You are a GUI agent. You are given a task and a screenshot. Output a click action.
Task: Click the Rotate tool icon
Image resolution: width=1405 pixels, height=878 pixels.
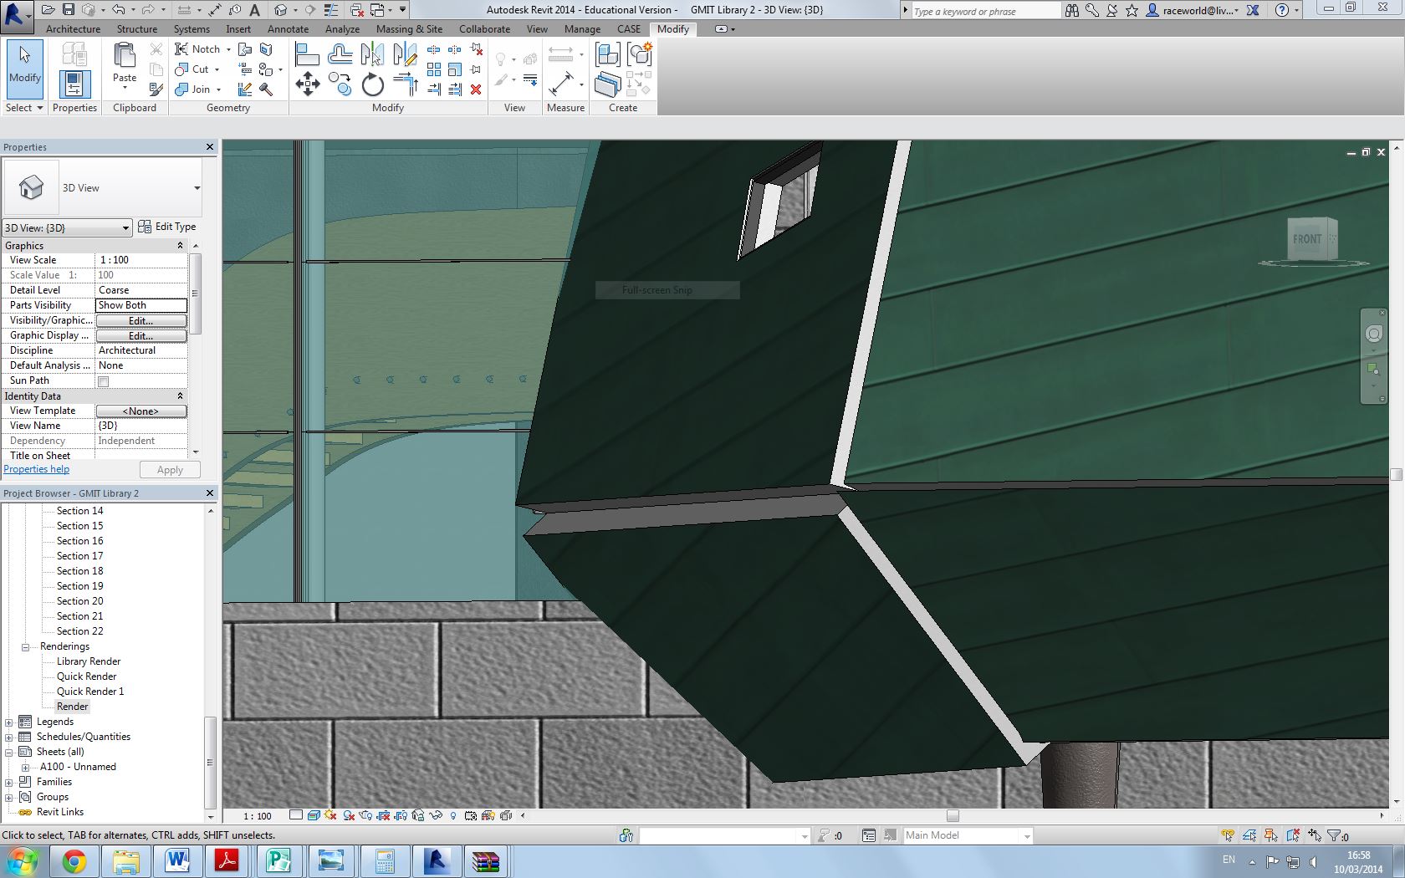click(372, 84)
